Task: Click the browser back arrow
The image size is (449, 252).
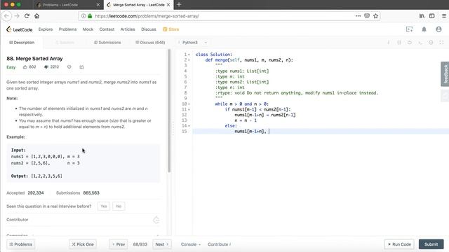Action: [7, 16]
